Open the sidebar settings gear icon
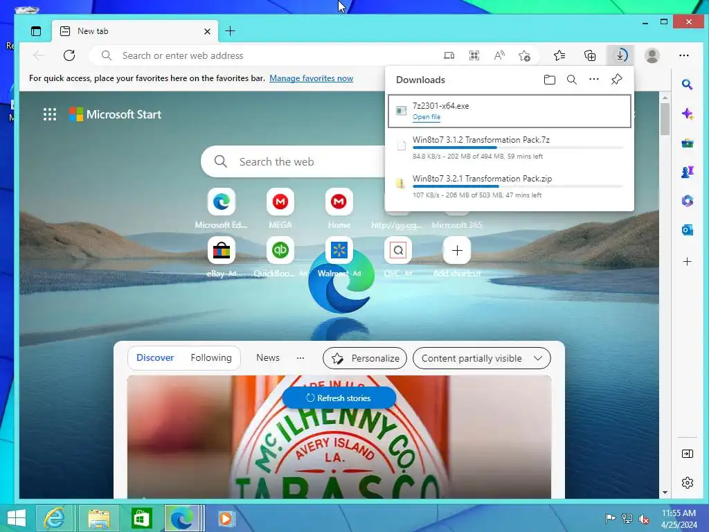This screenshot has width=709, height=532. click(x=688, y=483)
